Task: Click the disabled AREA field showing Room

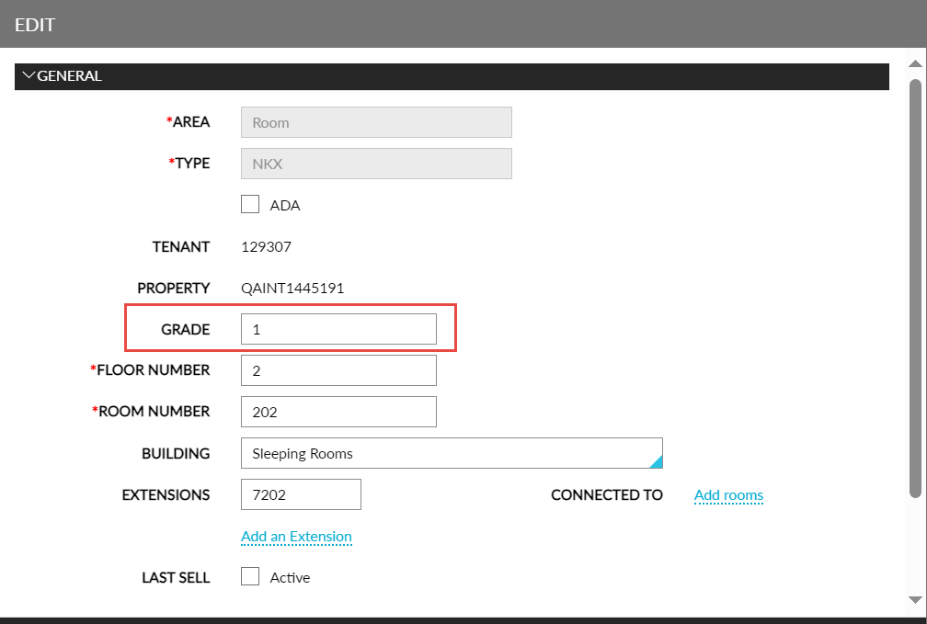Action: tap(376, 122)
